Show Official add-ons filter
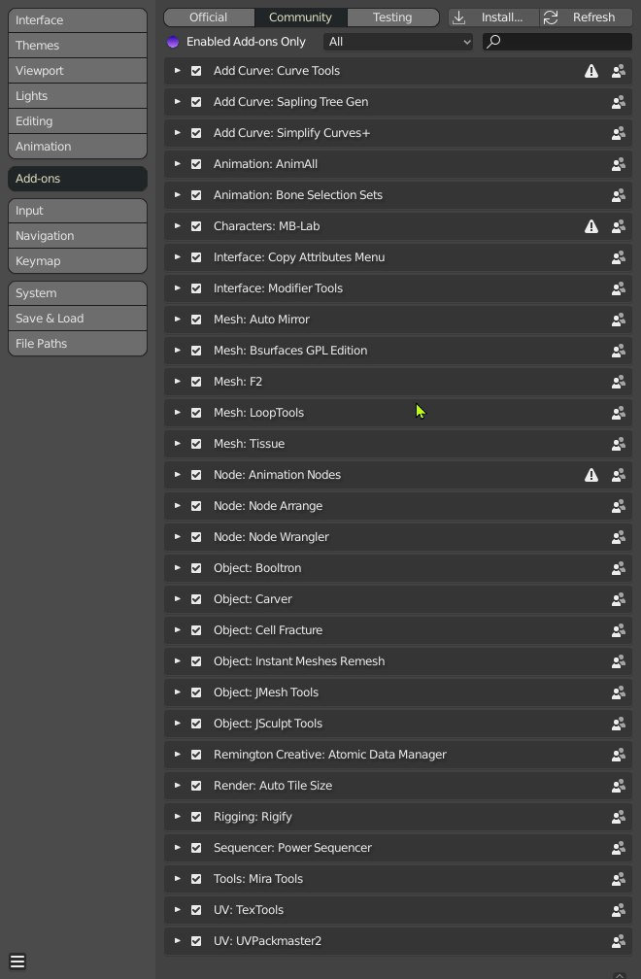This screenshot has width=641, height=979. tap(209, 17)
